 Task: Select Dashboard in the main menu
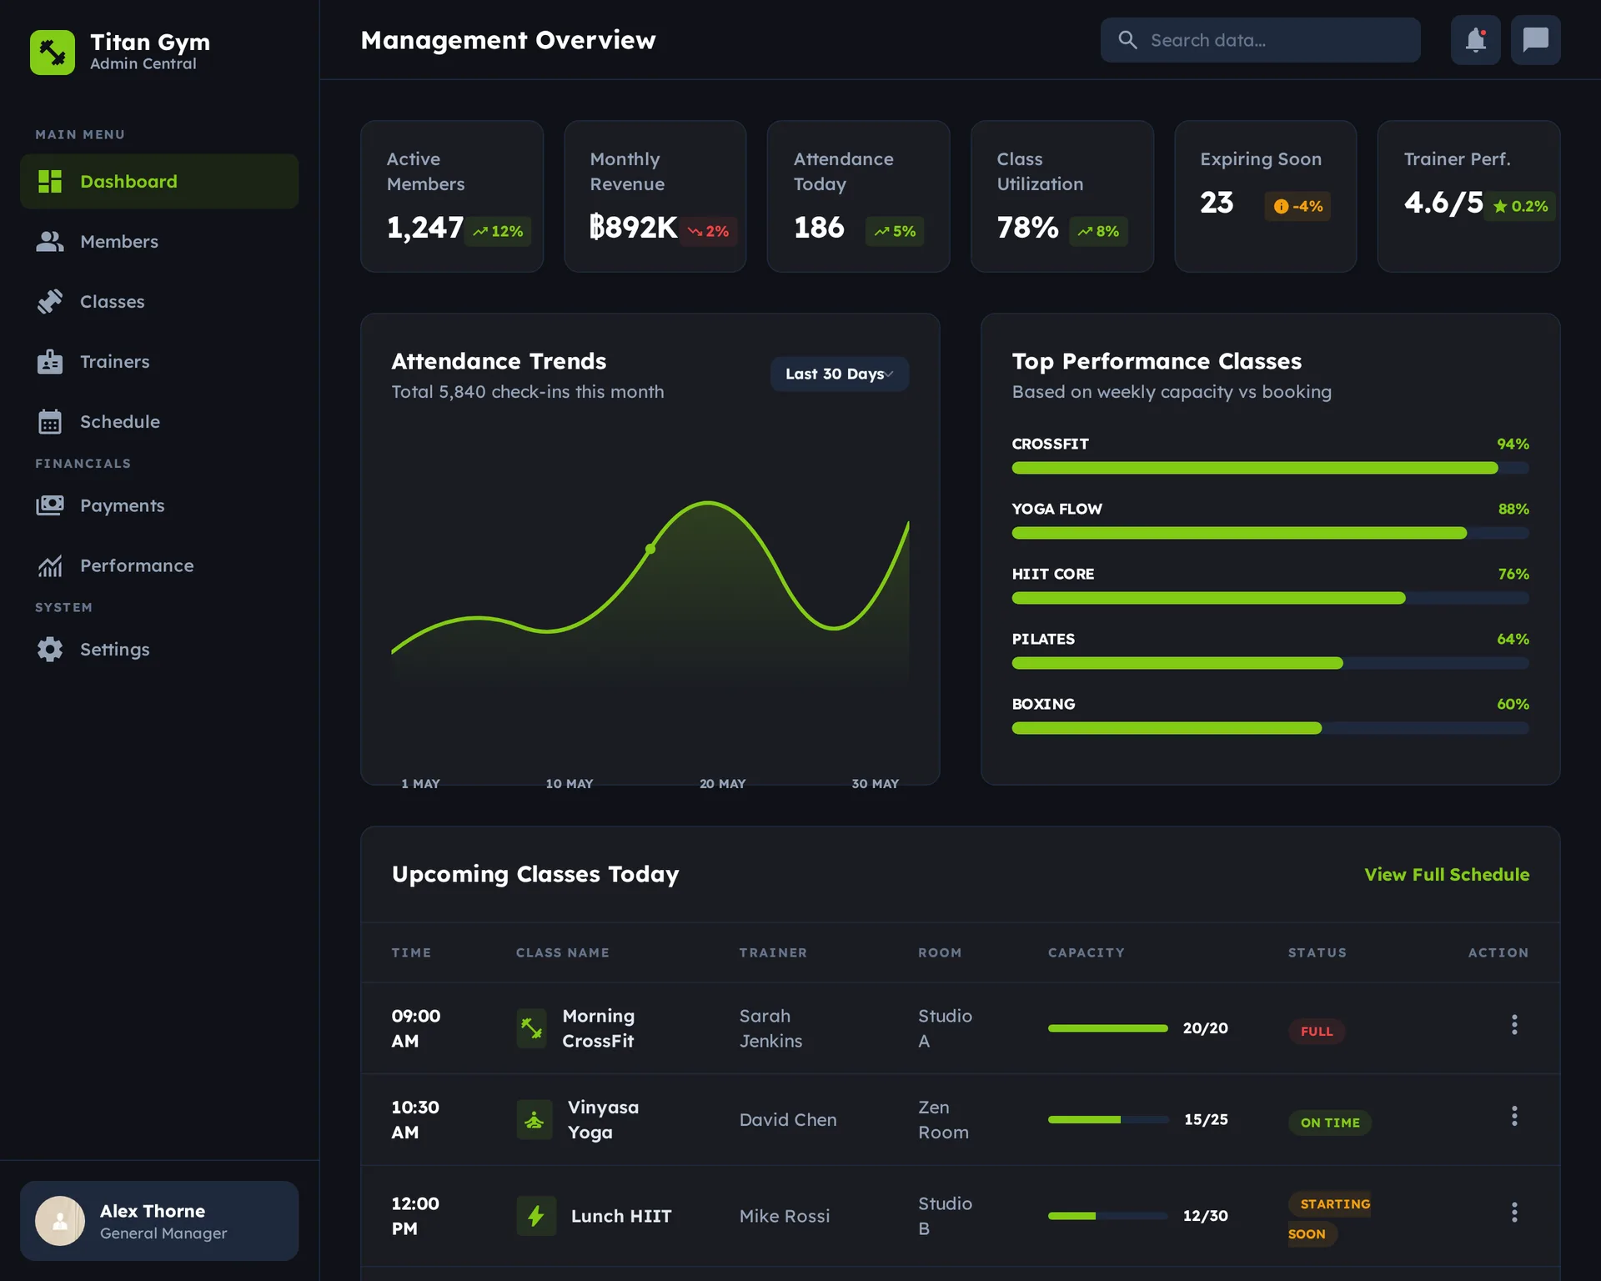pyautogui.click(x=129, y=181)
